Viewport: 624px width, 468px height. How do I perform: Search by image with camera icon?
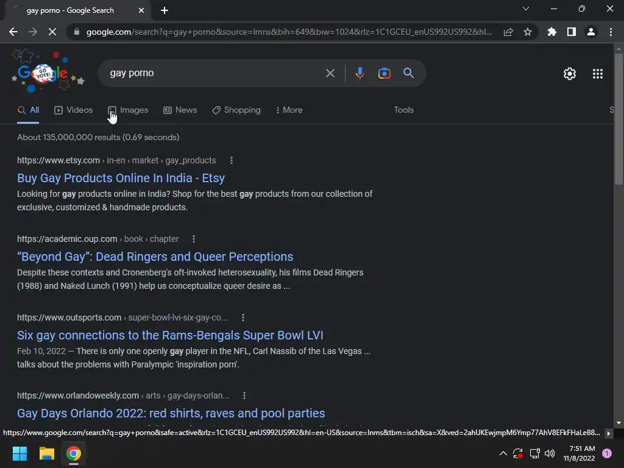point(384,73)
